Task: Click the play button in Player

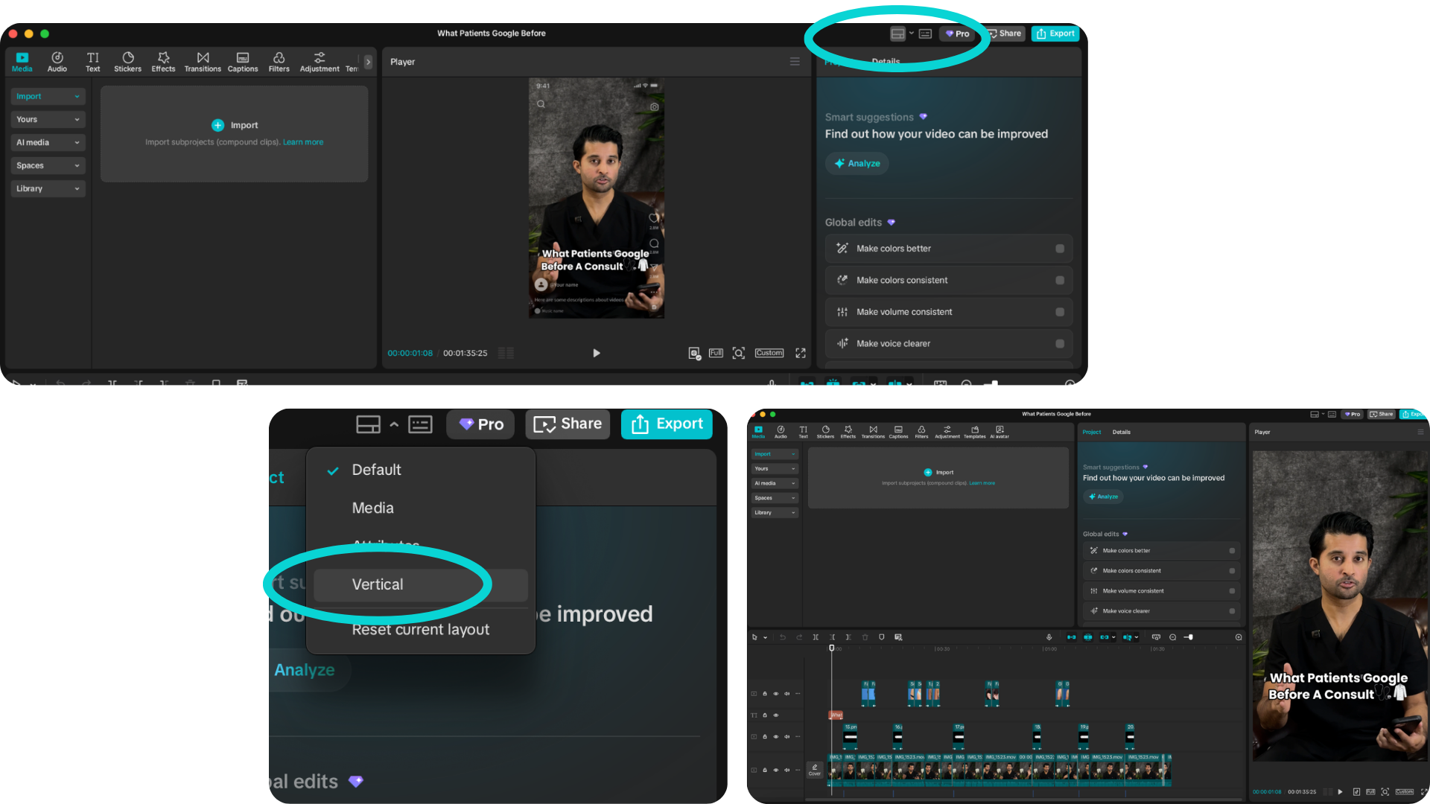Action: click(596, 353)
